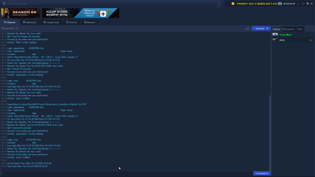The image size is (315, 177).
Task: Click the 00:40 'Activity: vusa is offline' line
Action: [18, 98]
